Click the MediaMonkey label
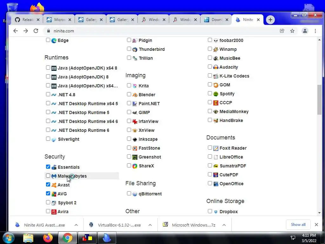The height and width of the screenshot is (244, 325). point(234,112)
